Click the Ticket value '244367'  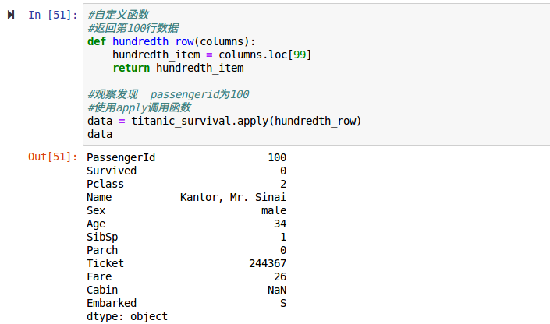click(x=268, y=263)
